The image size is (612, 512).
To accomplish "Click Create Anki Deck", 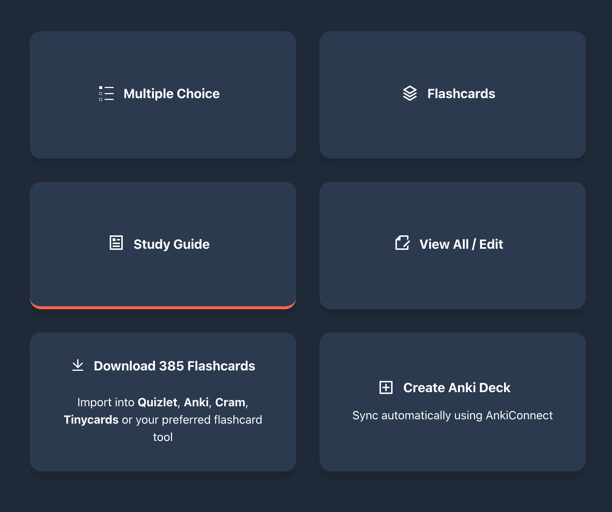I will pyautogui.click(x=457, y=387).
